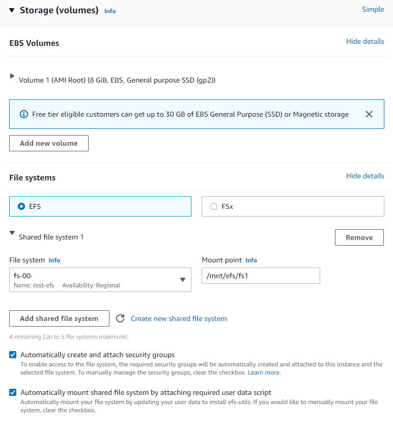
Task: Select the FSx file system option
Action: click(214, 206)
